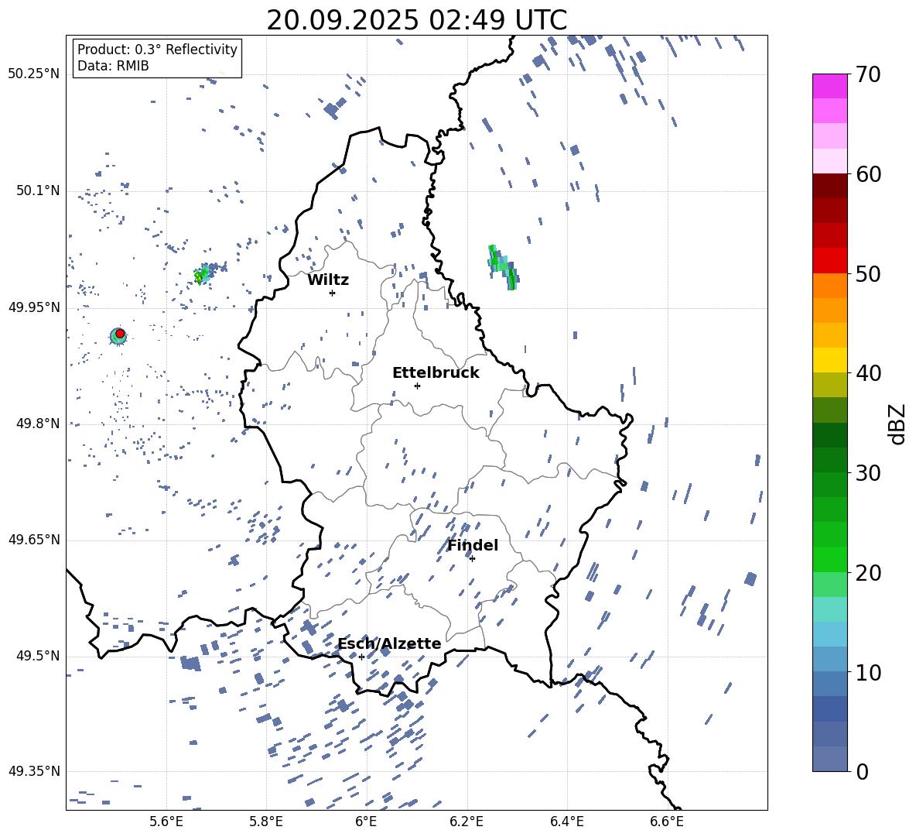Click the Ettelbruck cross marker
This screenshot has width=916, height=837.
point(417,386)
